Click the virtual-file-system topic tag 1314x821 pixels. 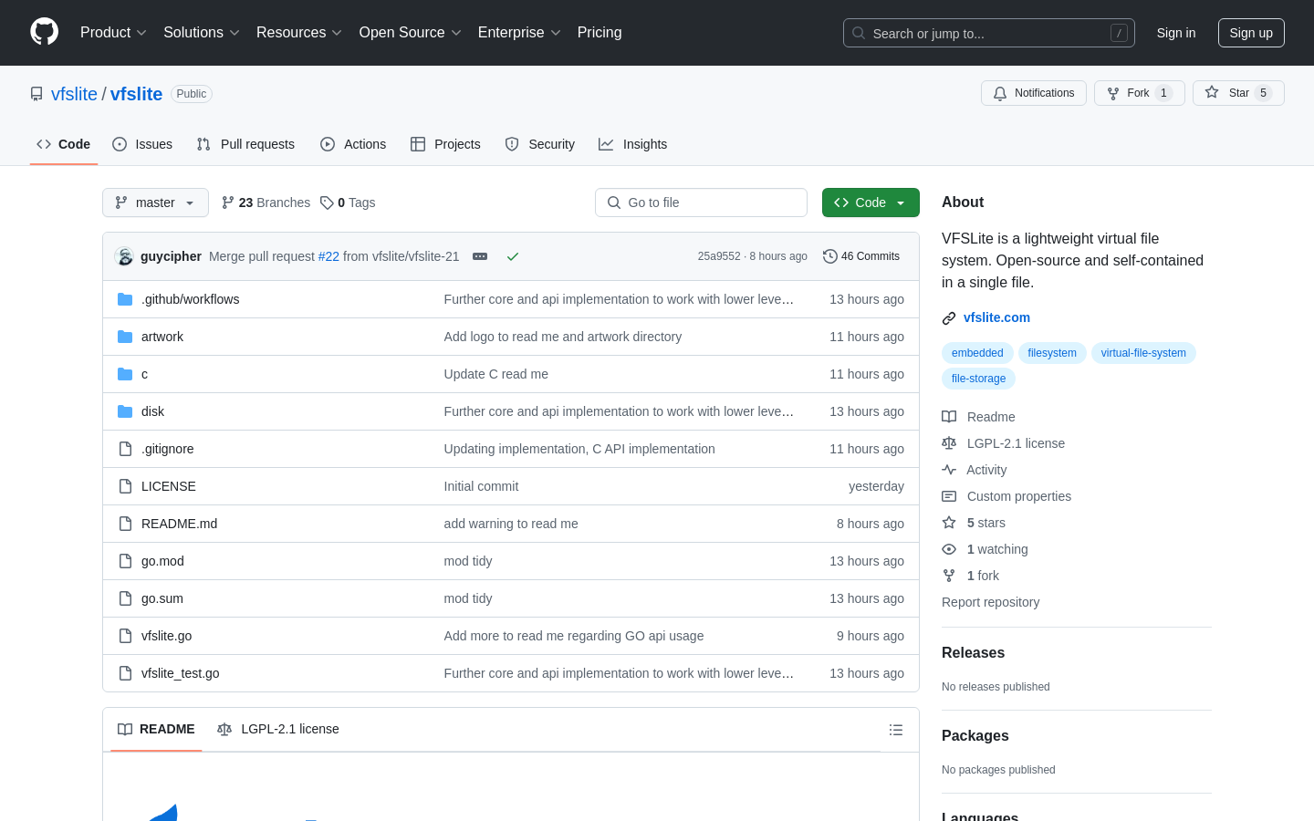1143,353
